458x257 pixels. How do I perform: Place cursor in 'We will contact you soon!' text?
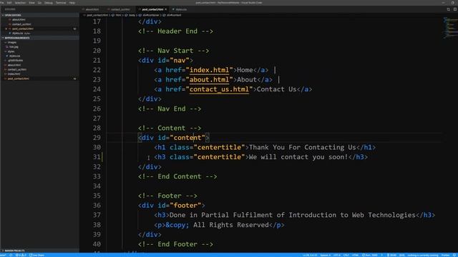point(298,157)
